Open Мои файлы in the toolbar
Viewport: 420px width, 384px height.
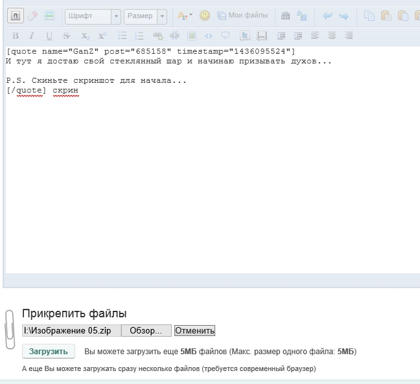[x=242, y=16]
